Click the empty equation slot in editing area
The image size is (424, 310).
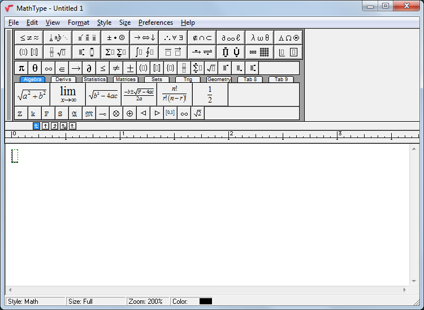[x=15, y=156]
